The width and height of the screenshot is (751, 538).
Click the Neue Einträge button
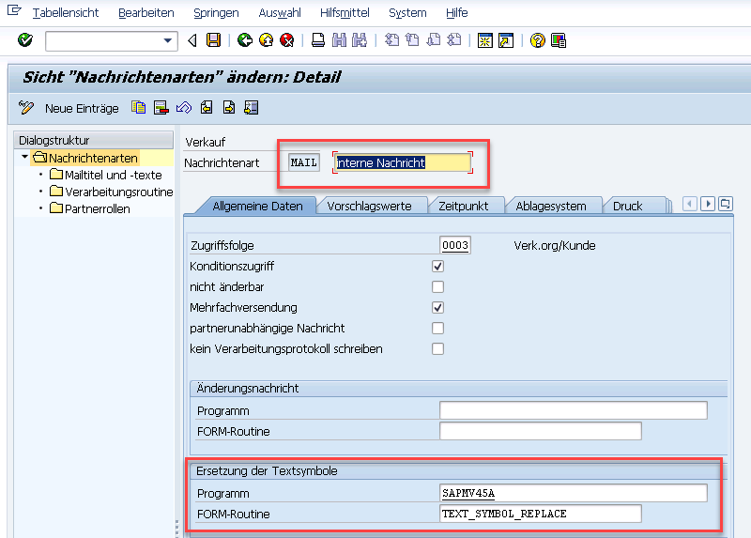click(x=82, y=108)
